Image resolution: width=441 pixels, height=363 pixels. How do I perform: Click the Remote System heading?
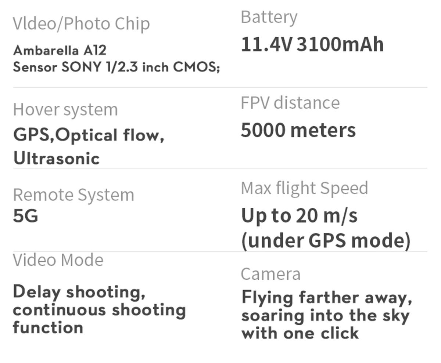pos(73,195)
